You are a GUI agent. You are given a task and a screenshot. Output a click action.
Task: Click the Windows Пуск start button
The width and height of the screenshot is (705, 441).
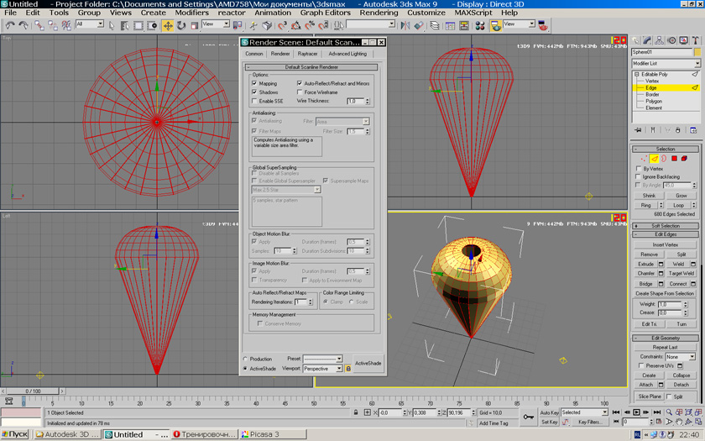pyautogui.click(x=15, y=434)
